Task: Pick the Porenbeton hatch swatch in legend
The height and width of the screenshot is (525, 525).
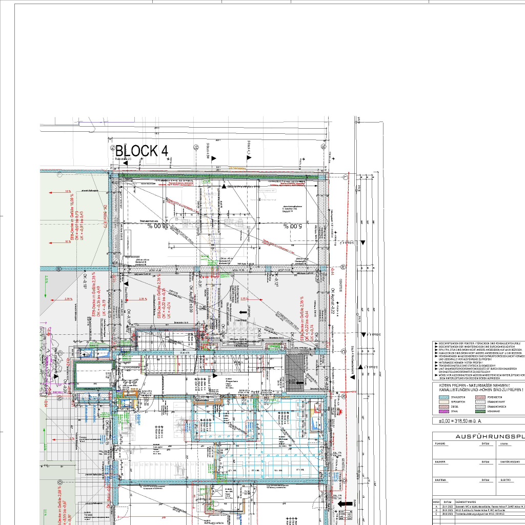Action: coord(480,397)
